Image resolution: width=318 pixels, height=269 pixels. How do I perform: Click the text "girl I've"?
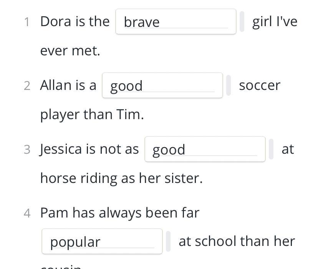pyautogui.click(x=275, y=21)
